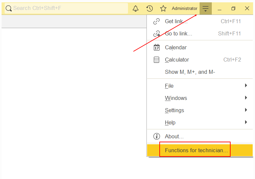Open favorites star icon
The width and height of the screenshot is (255, 179).
tap(163, 8)
